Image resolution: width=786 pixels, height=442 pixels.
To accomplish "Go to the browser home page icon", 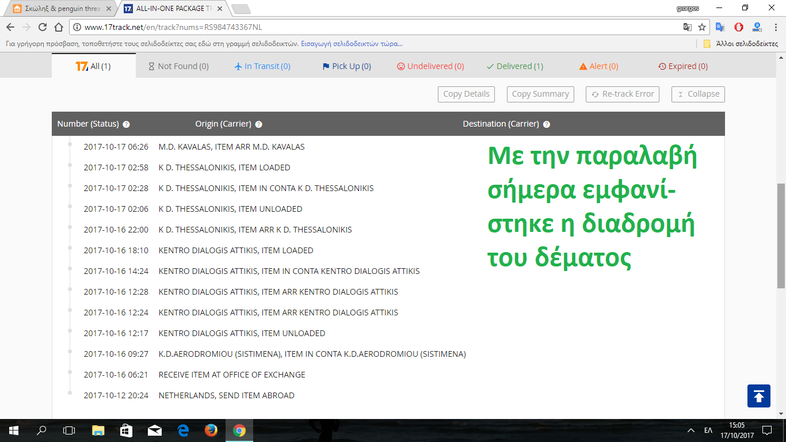I will [58, 27].
